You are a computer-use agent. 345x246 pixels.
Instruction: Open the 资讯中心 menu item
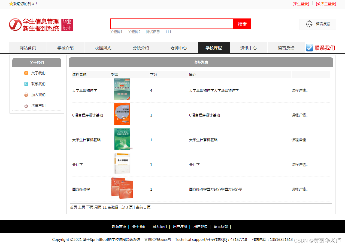[x=249, y=48]
